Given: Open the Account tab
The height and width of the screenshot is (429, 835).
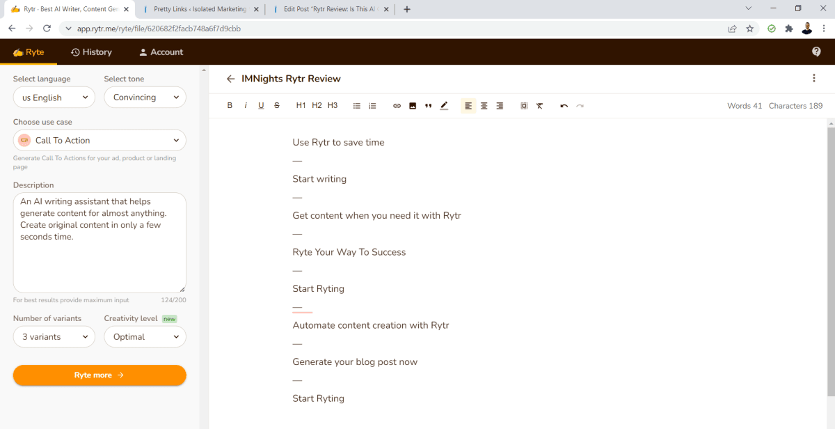Looking at the screenshot, I should pyautogui.click(x=161, y=52).
